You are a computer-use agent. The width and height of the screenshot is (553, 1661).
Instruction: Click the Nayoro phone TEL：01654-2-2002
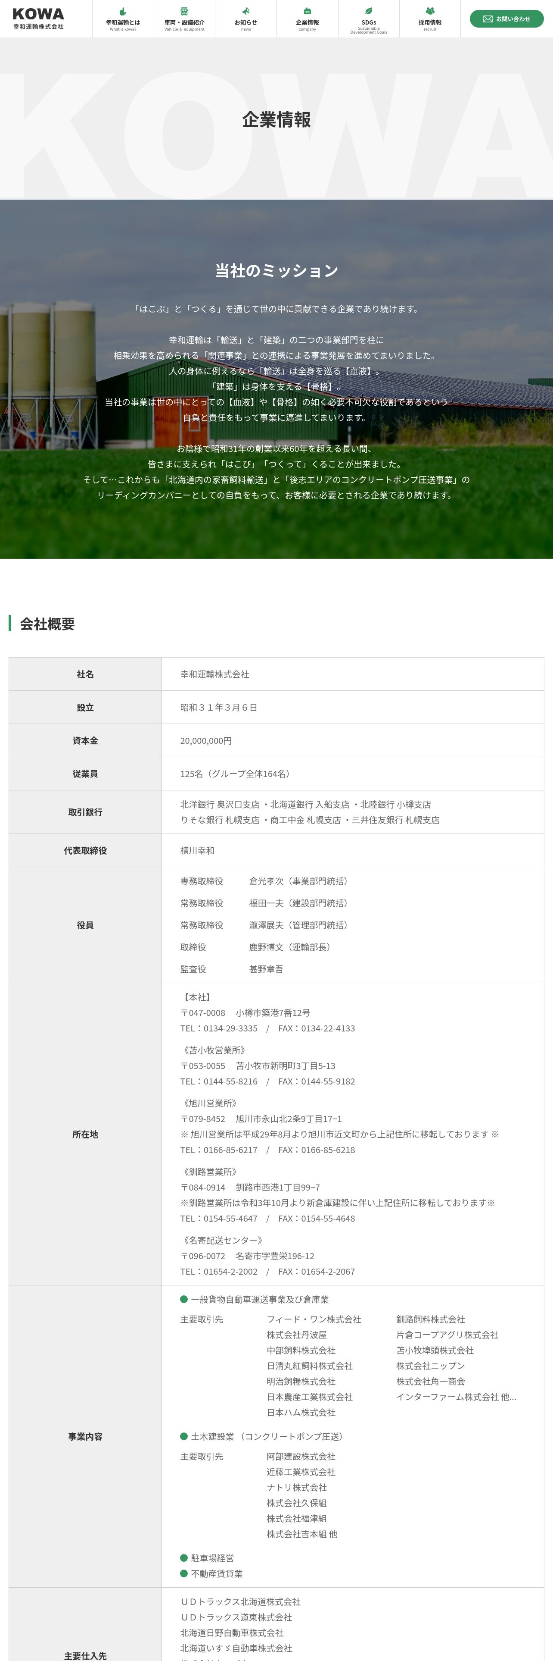point(219,1272)
